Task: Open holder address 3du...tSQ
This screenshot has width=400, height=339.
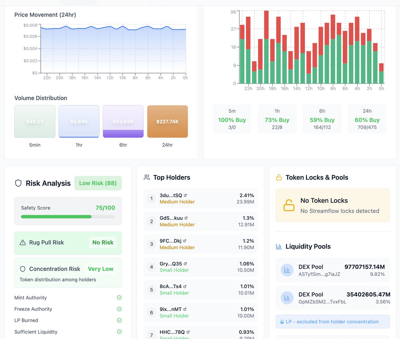Action: [x=171, y=195]
